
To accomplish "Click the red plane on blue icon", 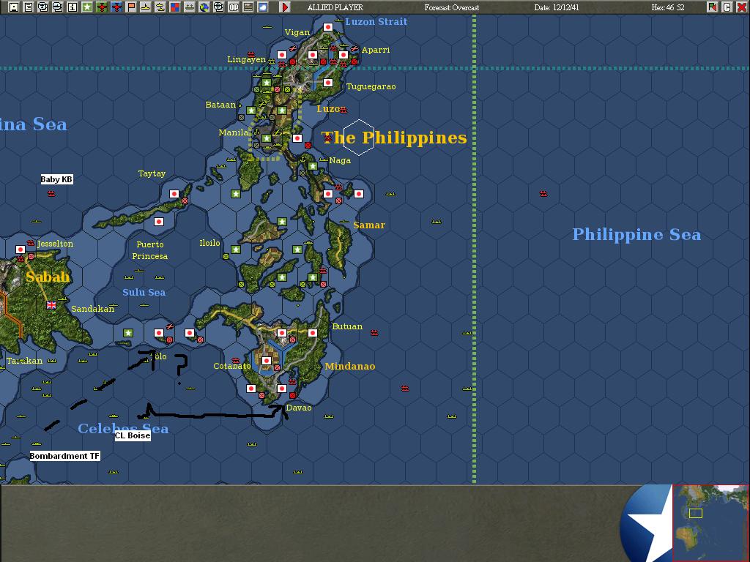I will [x=116, y=7].
